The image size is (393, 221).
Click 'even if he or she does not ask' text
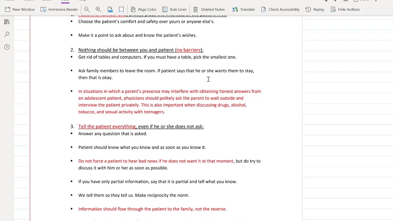(171, 126)
